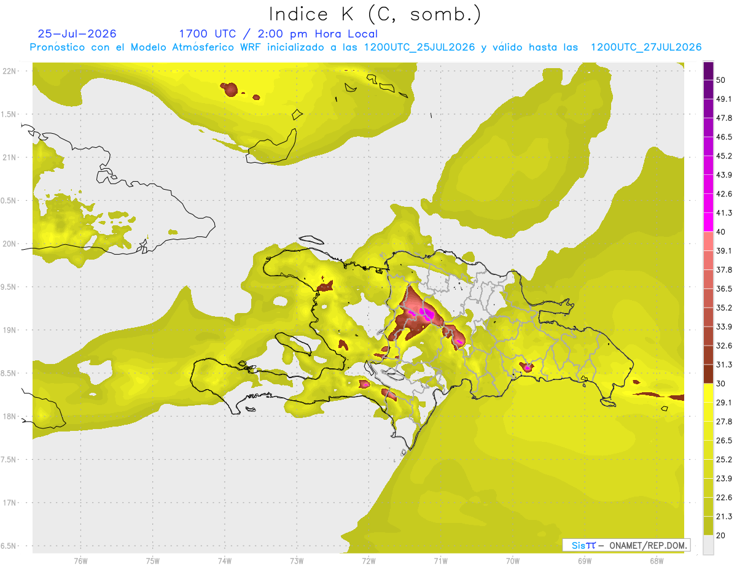Click the WRF model forecast description line
The width and height of the screenshot is (737, 569).
coord(366,47)
